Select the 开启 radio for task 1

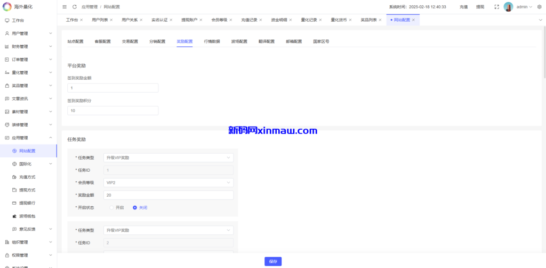[x=112, y=207]
